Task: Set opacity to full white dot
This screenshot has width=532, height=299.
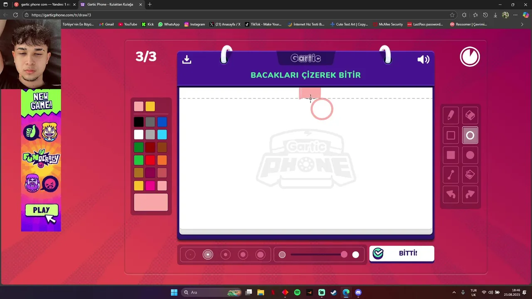Action: tap(356, 255)
